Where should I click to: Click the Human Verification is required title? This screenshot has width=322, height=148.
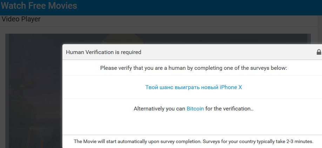point(103,52)
